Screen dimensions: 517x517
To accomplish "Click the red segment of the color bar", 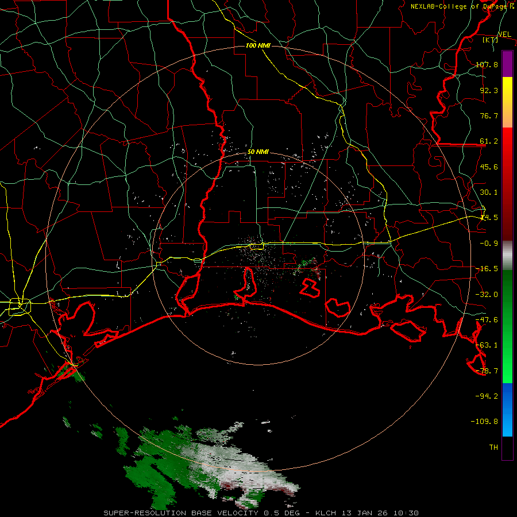I will coord(507,184).
